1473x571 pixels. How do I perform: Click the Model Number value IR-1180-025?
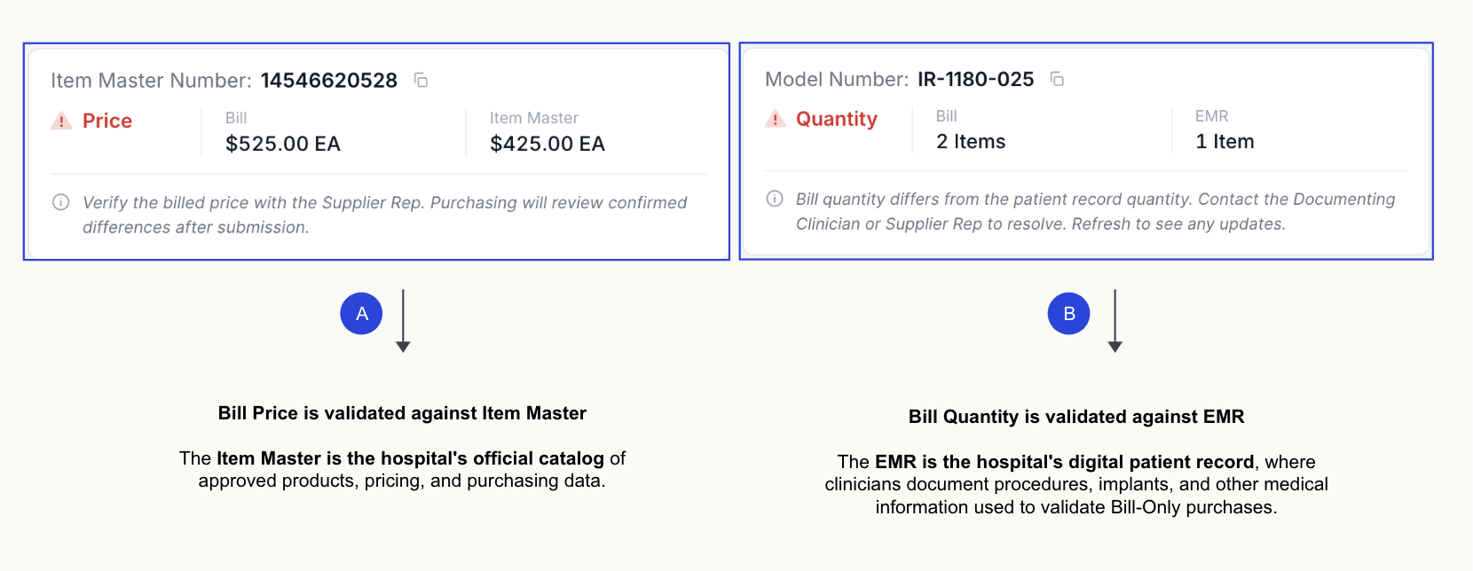coord(976,79)
